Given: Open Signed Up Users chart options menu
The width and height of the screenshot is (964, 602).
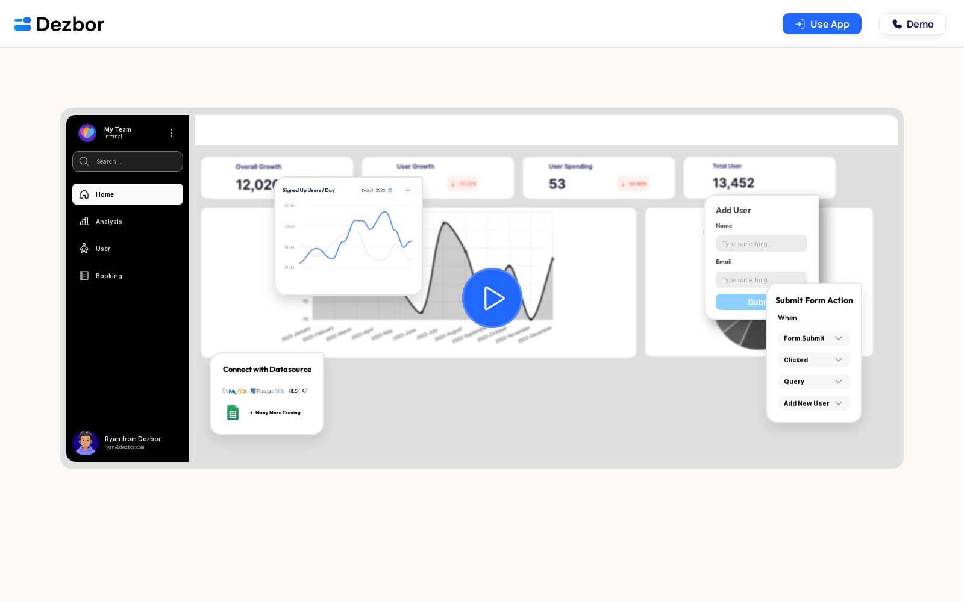Looking at the screenshot, I should tap(408, 190).
